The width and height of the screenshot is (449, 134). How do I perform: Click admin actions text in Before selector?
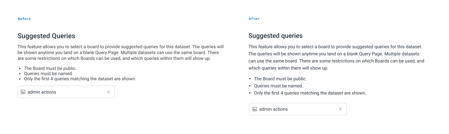click(42, 92)
